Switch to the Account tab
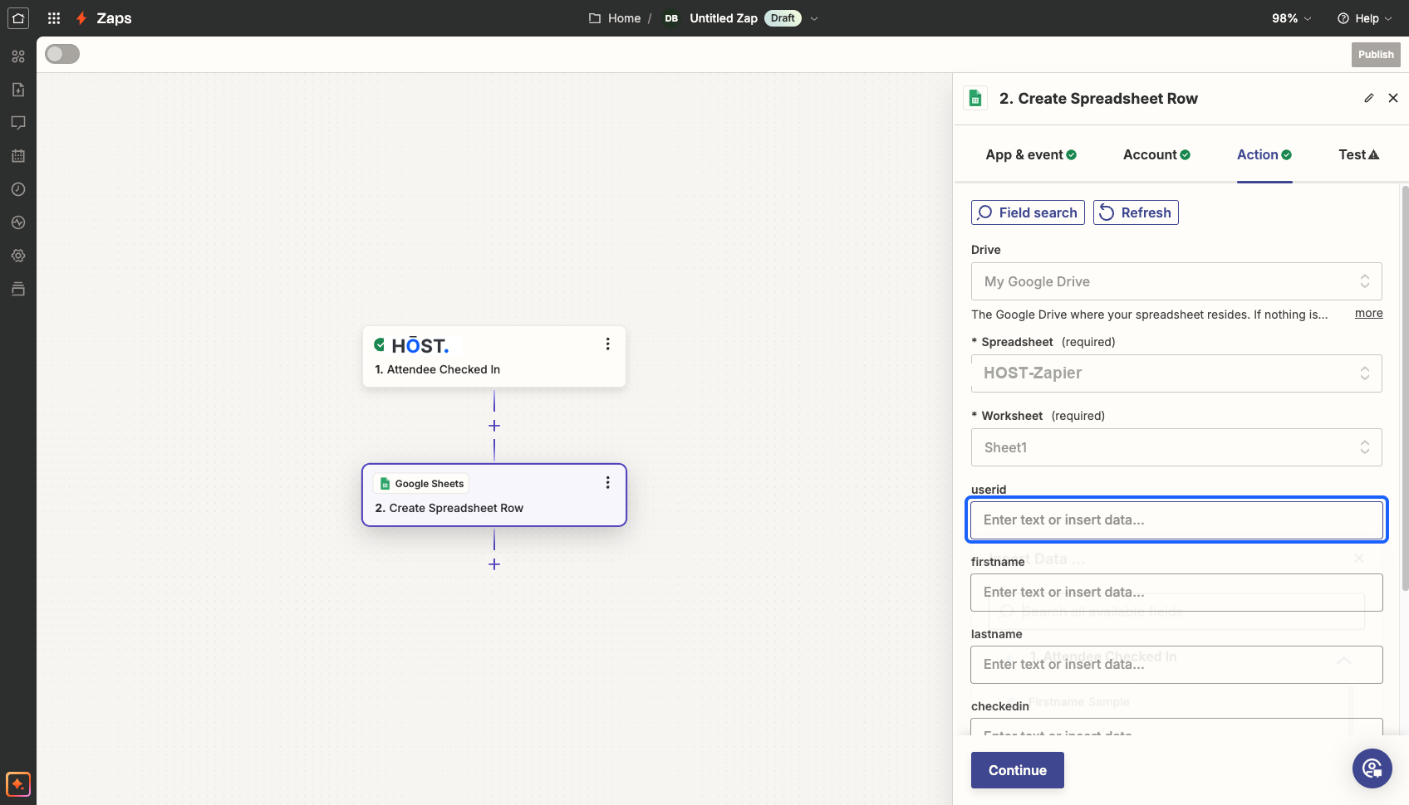Viewport: 1409px width, 805px height. click(1156, 154)
